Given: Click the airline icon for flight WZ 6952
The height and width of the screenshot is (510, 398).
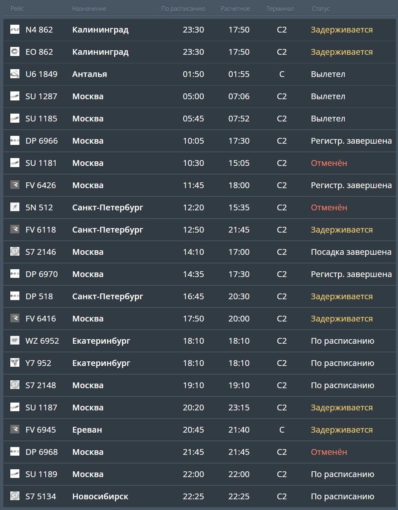Looking at the screenshot, I should [15, 341].
